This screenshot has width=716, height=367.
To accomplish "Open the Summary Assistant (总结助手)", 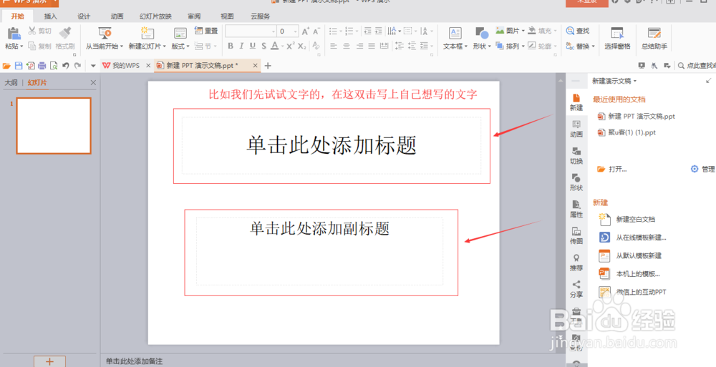I will 654,38.
